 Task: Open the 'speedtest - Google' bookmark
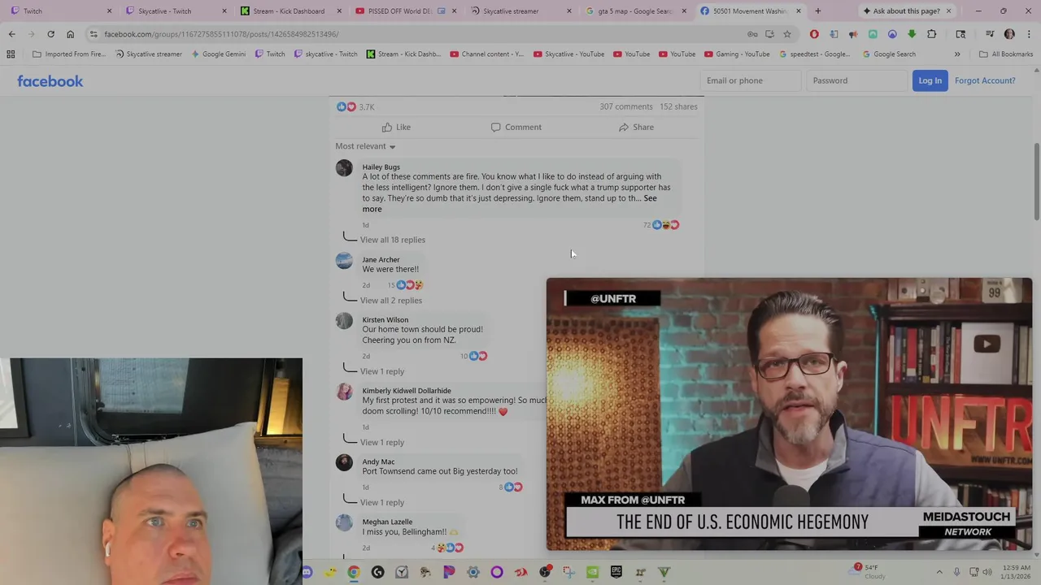[814, 54]
